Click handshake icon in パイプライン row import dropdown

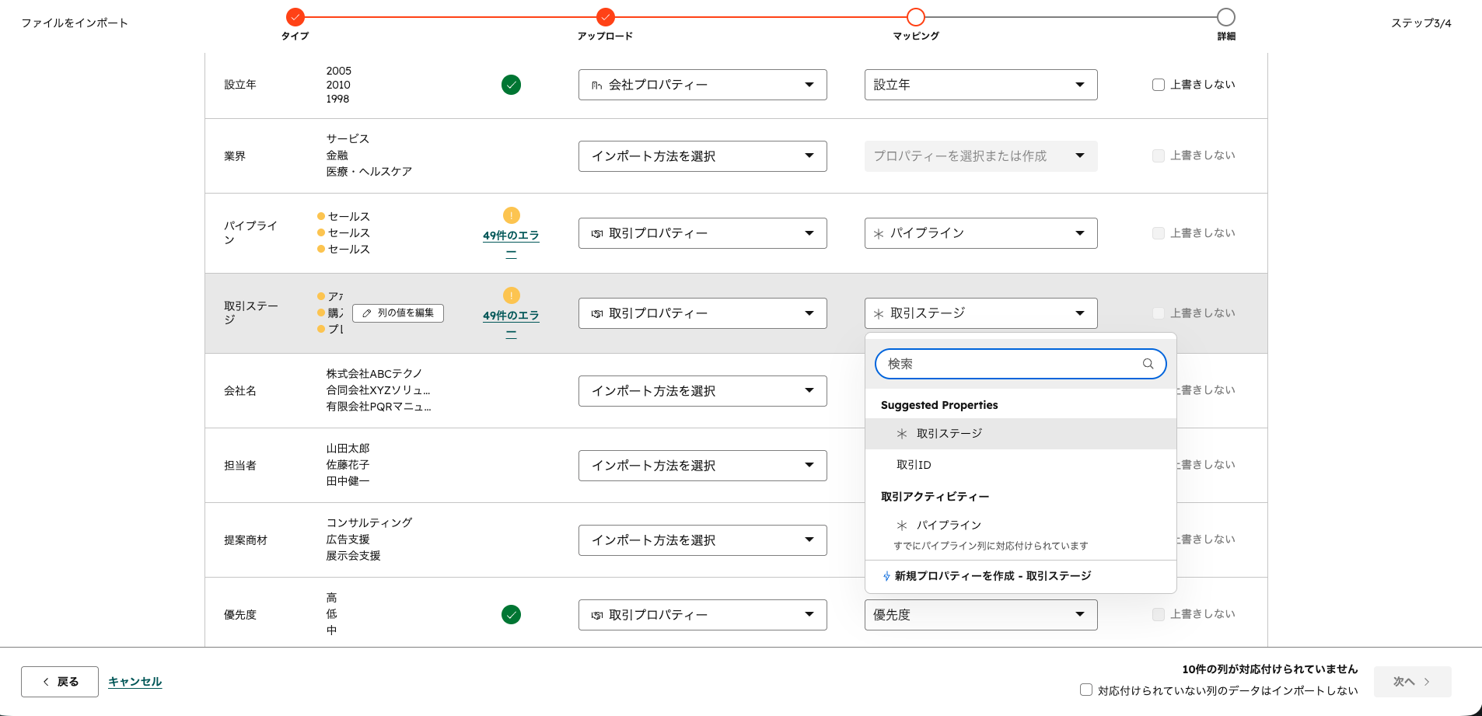[x=596, y=233]
